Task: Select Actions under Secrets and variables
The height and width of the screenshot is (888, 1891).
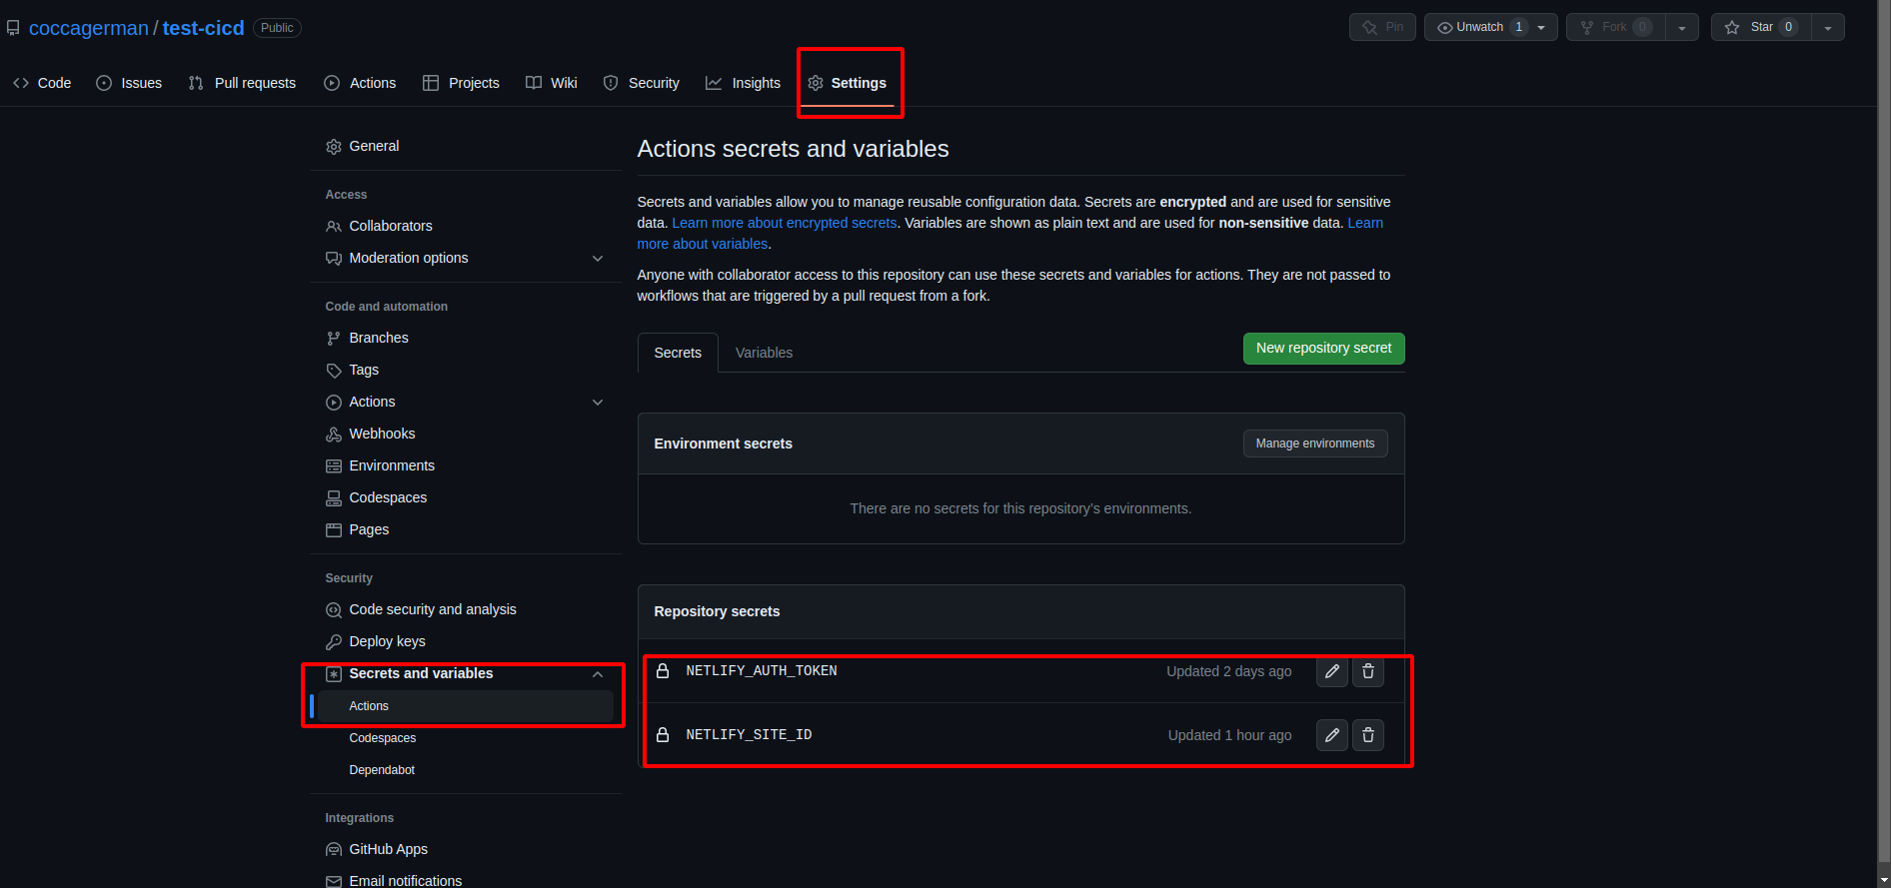Action: tap(466, 706)
